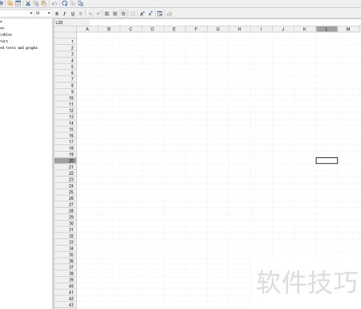Click the Cut scissors icon

click(x=28, y=3)
